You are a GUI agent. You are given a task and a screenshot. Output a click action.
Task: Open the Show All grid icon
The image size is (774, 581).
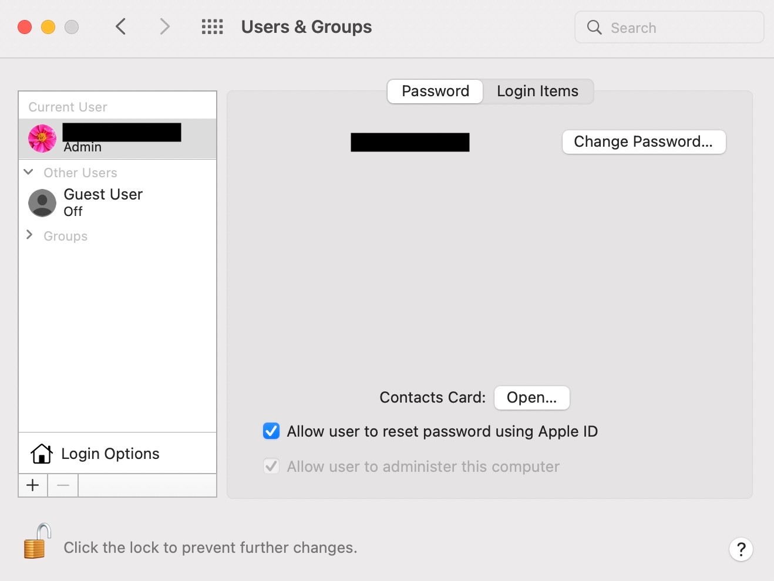coord(212,27)
